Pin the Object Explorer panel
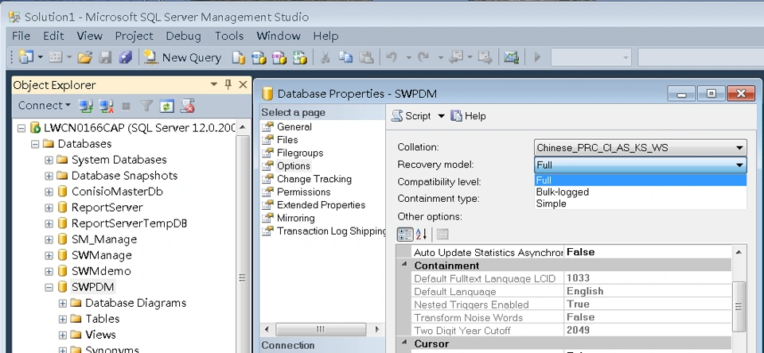The width and height of the screenshot is (764, 353). point(228,85)
